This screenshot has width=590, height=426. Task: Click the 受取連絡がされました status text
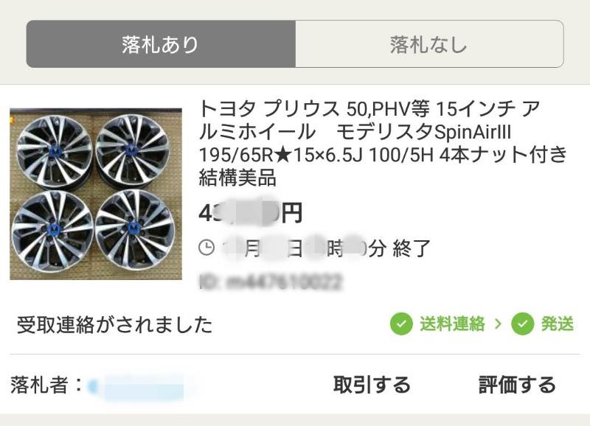115,324
